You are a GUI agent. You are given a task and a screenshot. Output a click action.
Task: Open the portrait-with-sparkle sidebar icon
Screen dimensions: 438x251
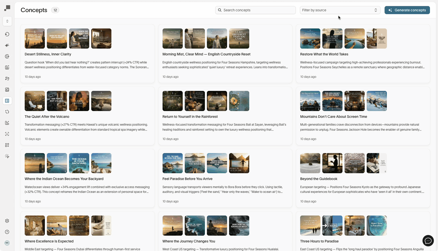(x=7, y=67)
